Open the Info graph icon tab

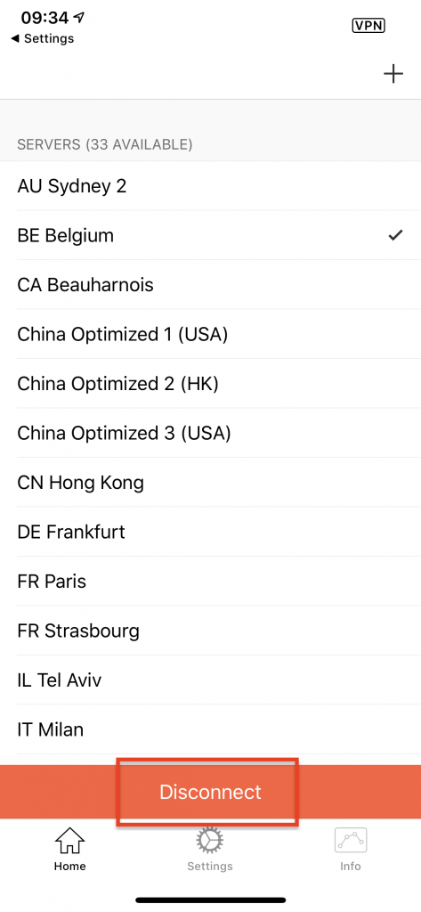point(351,841)
